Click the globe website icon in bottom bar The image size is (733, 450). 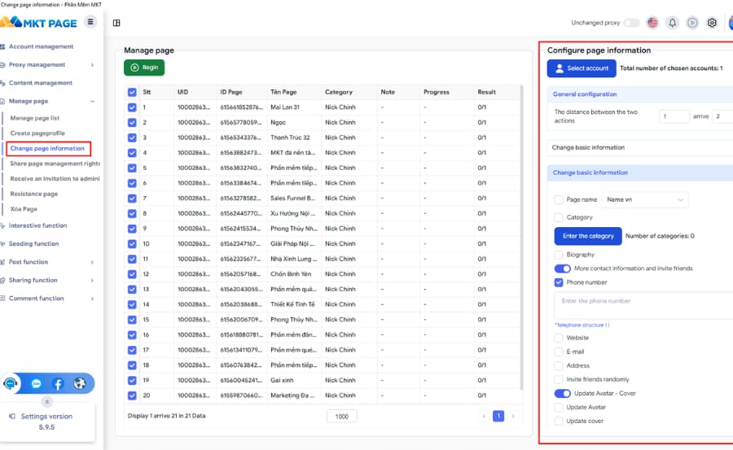[80, 383]
